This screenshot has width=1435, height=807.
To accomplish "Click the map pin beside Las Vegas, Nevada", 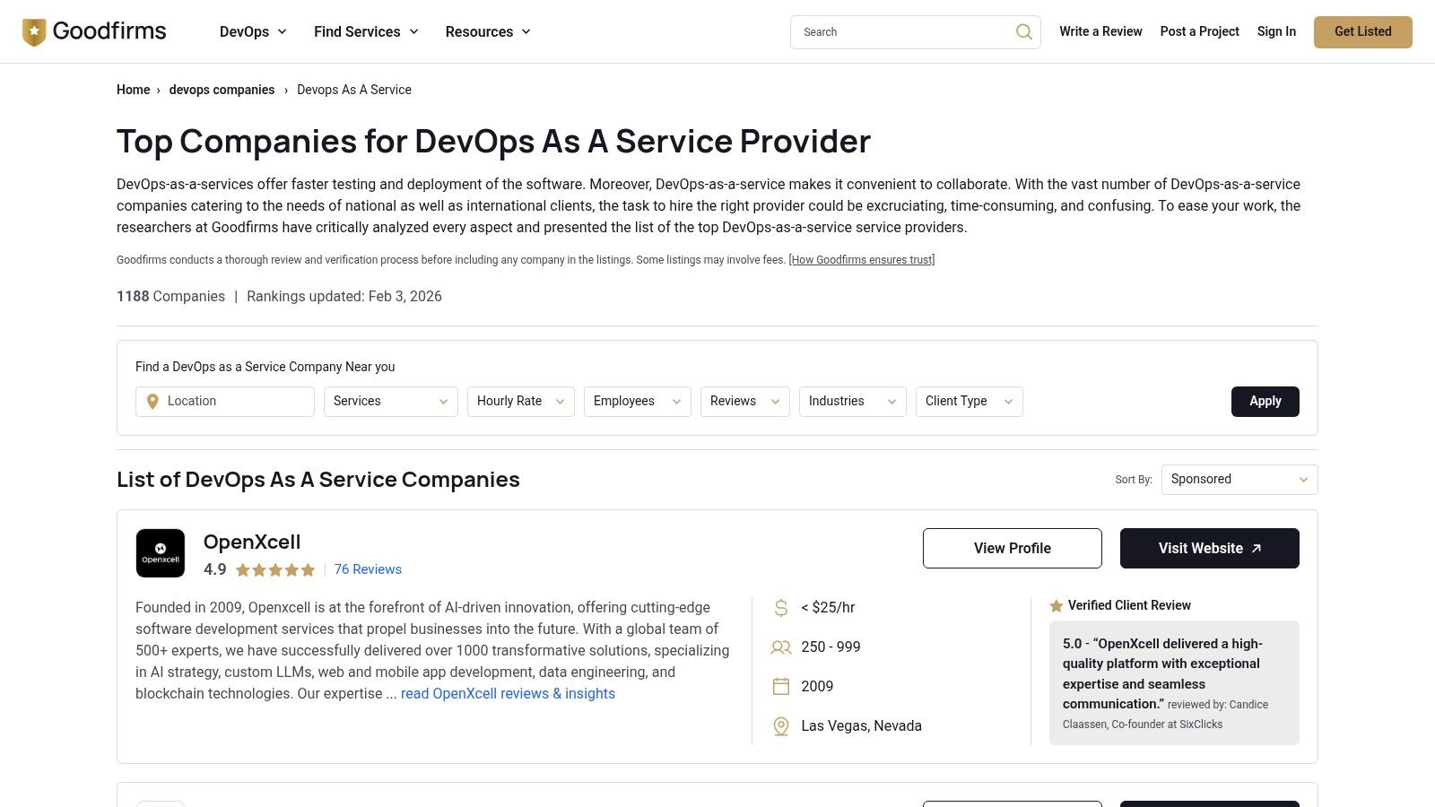I will tap(779, 725).
